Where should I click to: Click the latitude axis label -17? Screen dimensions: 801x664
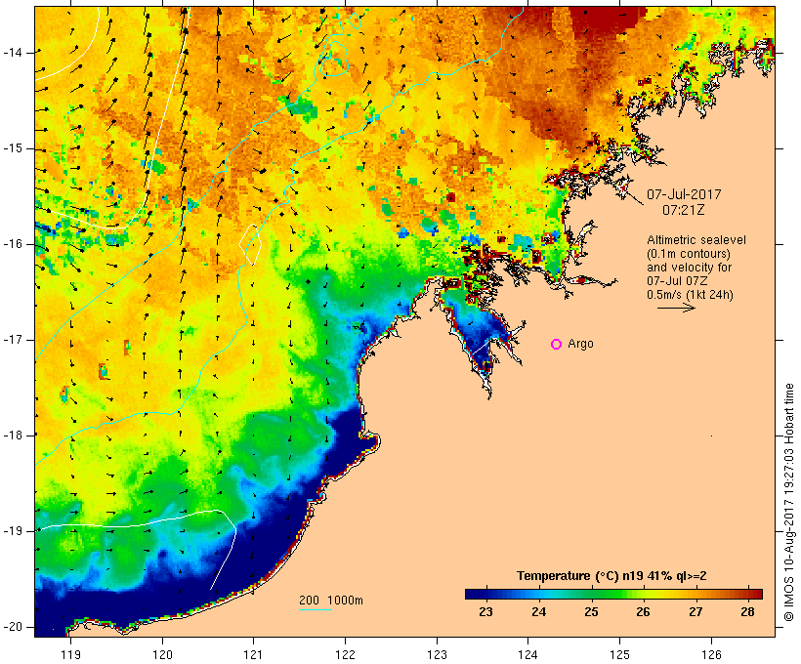click(x=13, y=340)
